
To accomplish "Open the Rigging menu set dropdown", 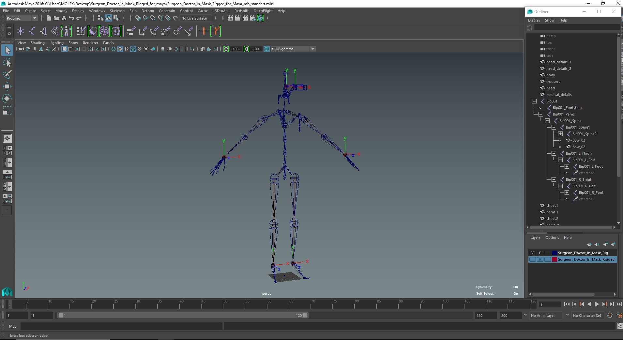I will pyautogui.click(x=22, y=18).
